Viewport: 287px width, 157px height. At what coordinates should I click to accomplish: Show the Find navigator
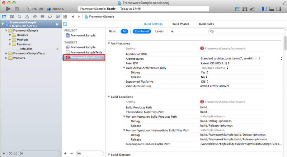[19, 16]
